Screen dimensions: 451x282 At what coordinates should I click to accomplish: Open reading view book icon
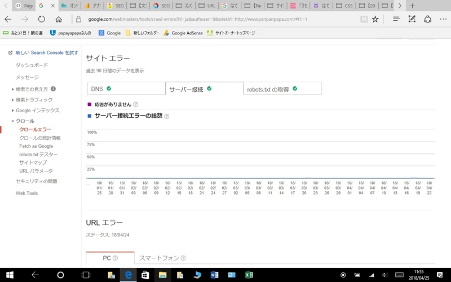coord(364,19)
